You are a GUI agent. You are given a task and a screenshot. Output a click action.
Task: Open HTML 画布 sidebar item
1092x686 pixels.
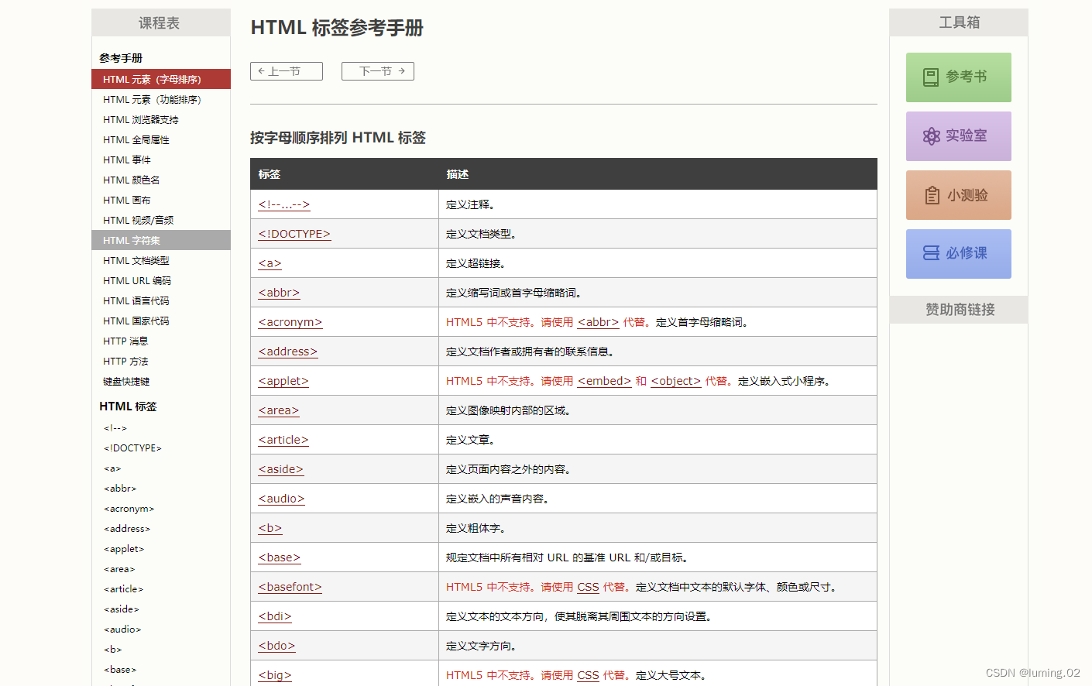161,200
